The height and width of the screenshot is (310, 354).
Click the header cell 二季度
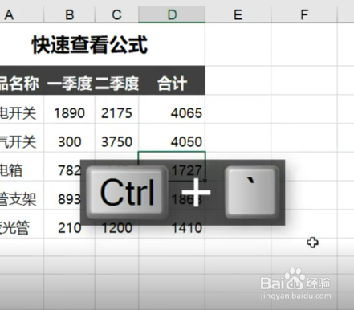pyautogui.click(x=116, y=80)
